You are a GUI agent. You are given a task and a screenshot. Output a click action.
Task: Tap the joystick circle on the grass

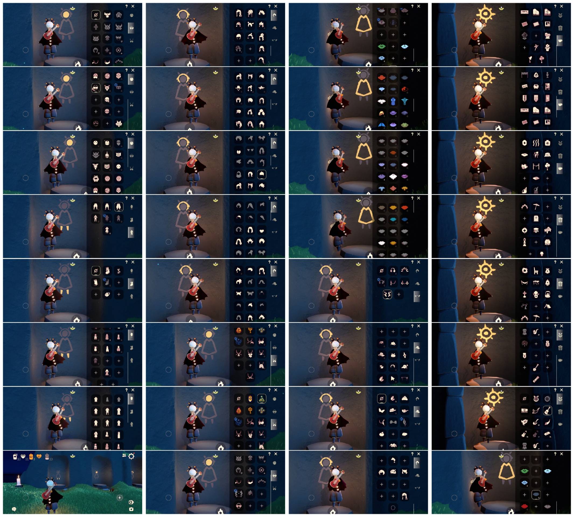tap(26, 498)
